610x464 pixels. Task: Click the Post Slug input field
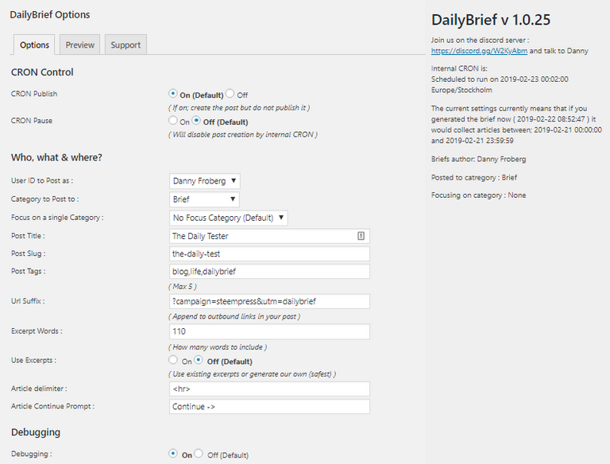click(x=269, y=254)
